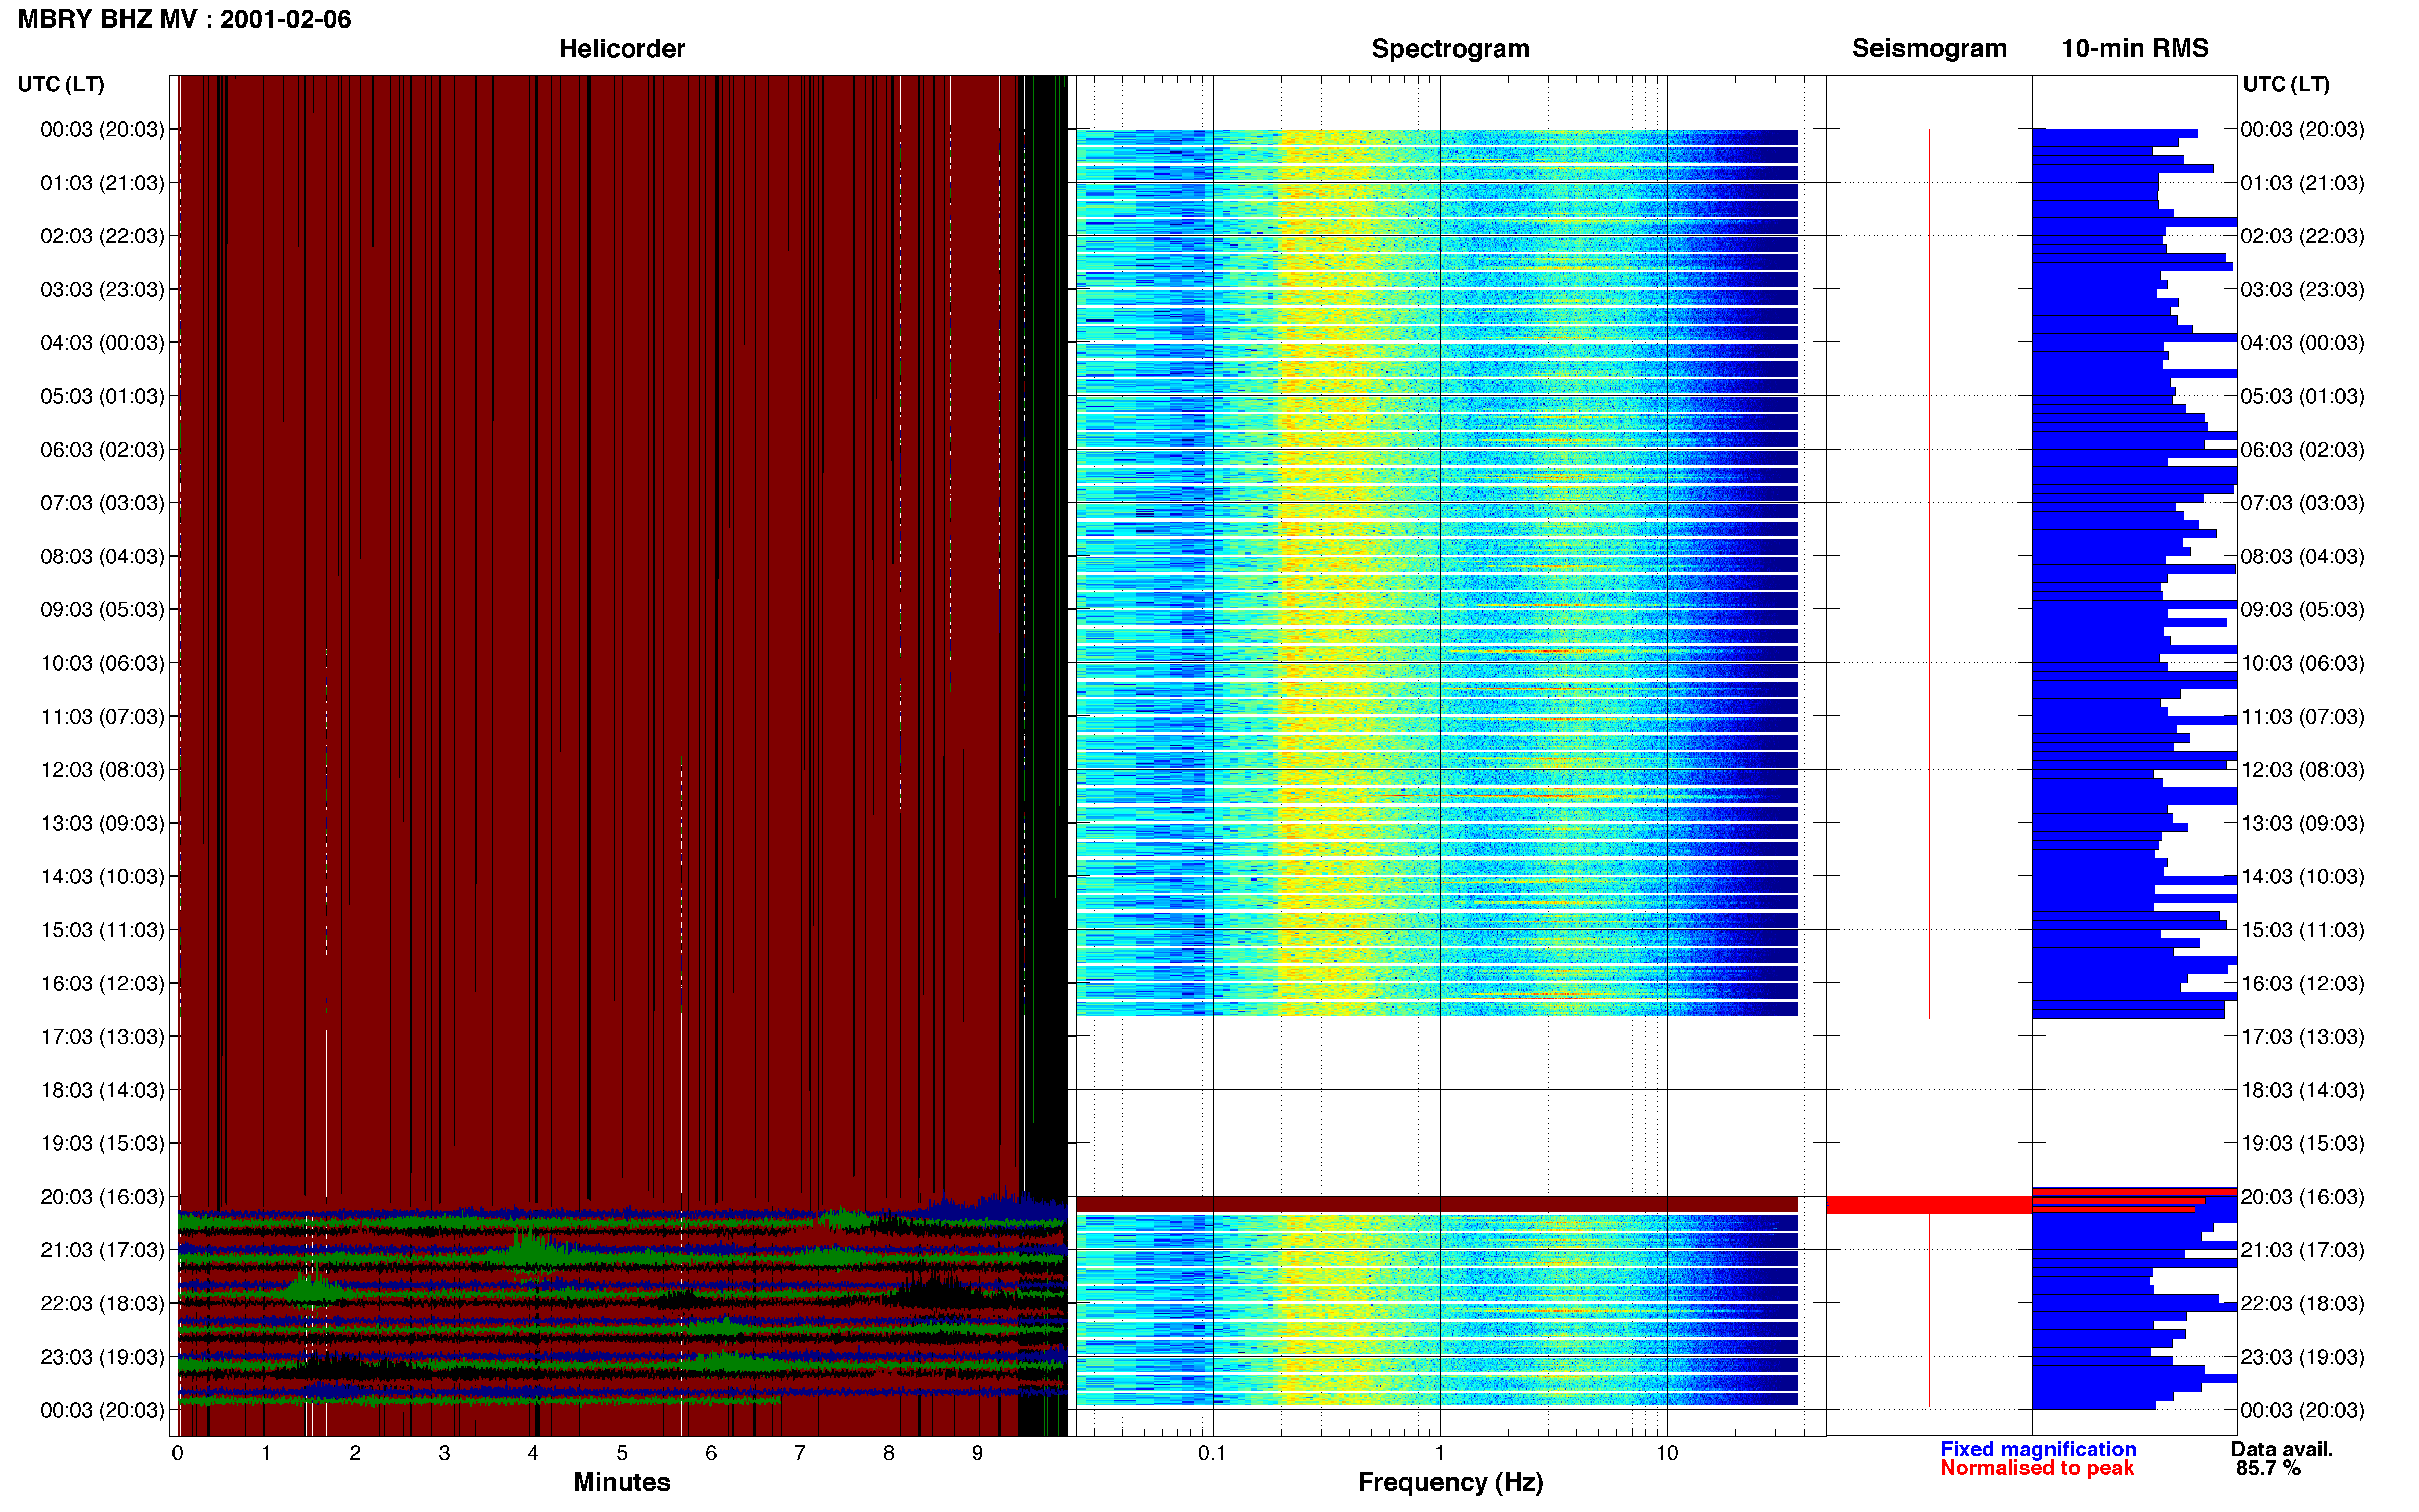Select left axis time label '12:03 (08:03)'
This screenshot has height=1512, width=2419.
pos(102,770)
